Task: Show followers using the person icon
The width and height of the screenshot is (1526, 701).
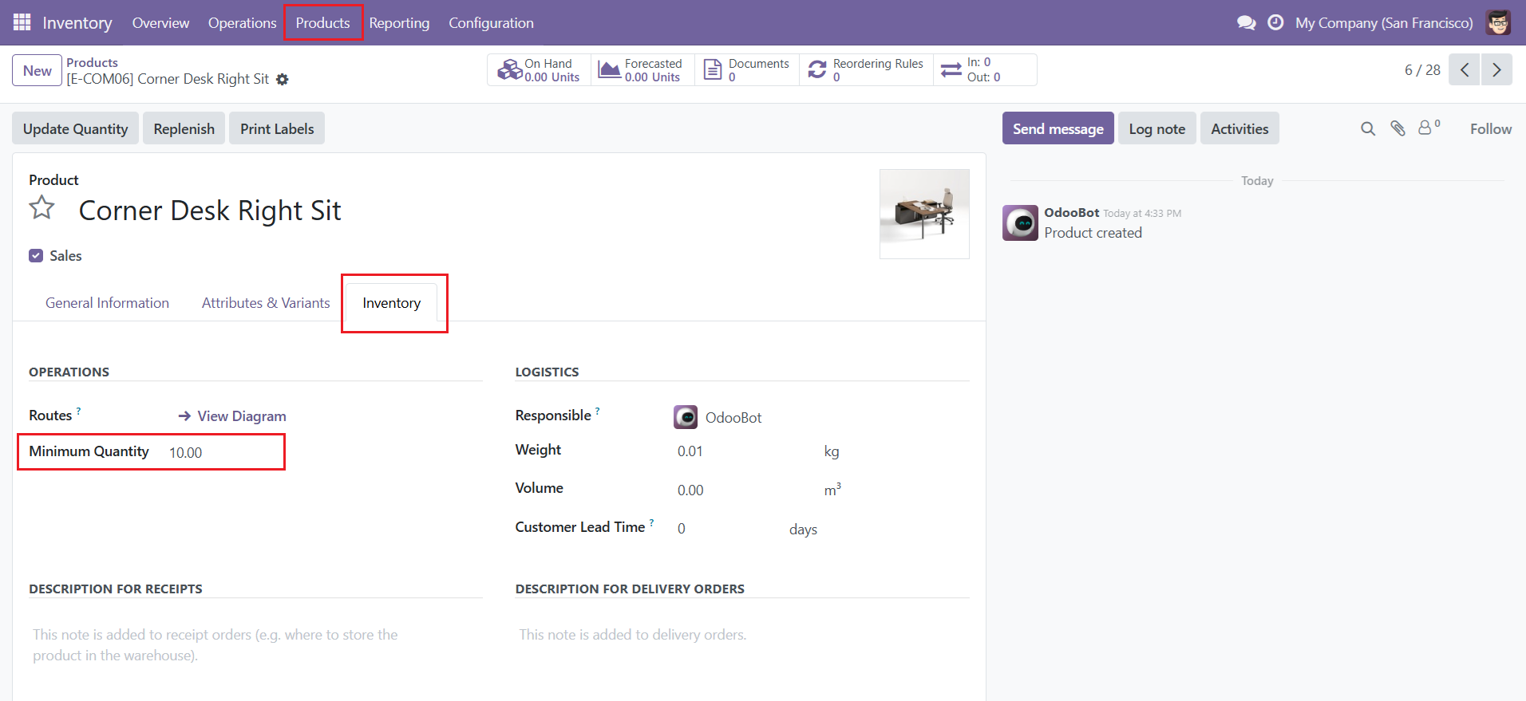Action: pyautogui.click(x=1427, y=128)
